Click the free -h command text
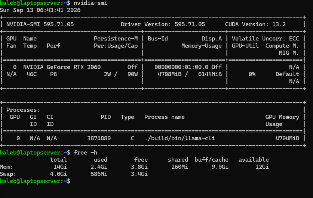This screenshot has height=198, width=313. 85,153
